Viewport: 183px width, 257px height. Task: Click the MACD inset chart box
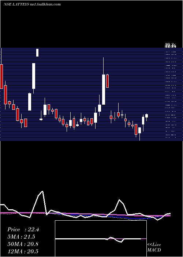click(x=101, y=239)
